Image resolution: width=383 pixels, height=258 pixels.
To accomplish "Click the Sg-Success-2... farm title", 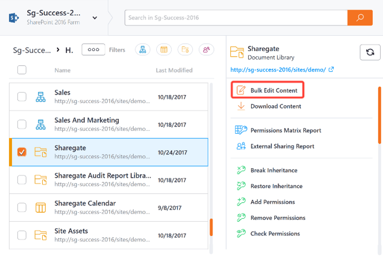I will pyautogui.click(x=53, y=12).
